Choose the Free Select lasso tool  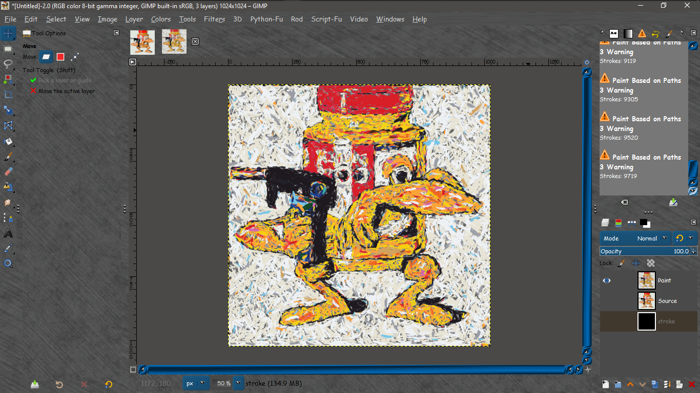8,64
